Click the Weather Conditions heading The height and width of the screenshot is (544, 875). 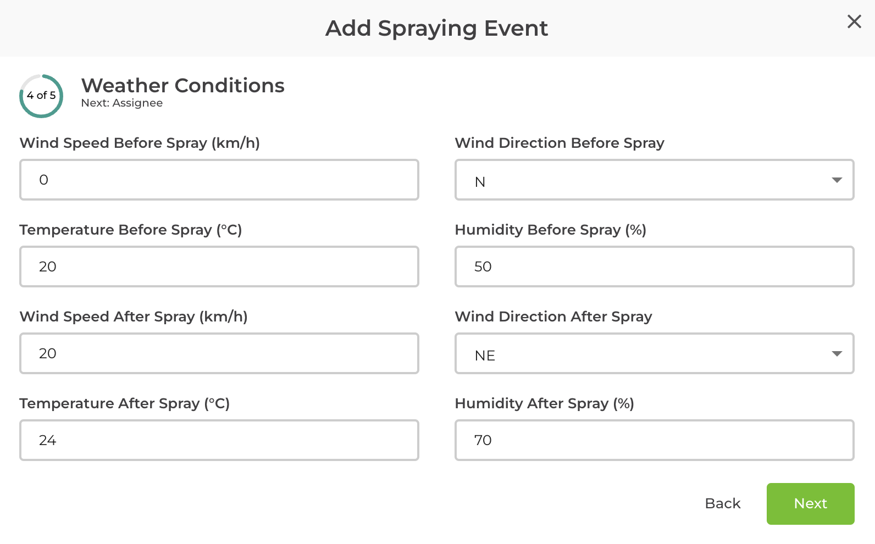pos(182,86)
